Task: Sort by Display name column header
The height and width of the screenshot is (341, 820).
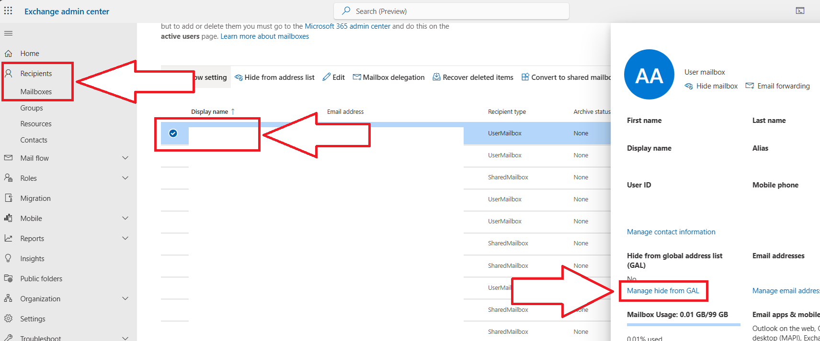Action: click(x=213, y=111)
